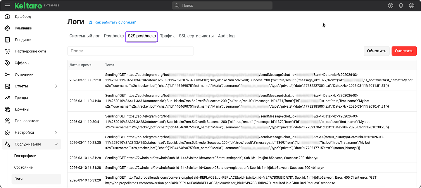Focus the logs Поиск filter field
Image resolution: width=421 pixels, height=188 pixels.
[x=130, y=51]
